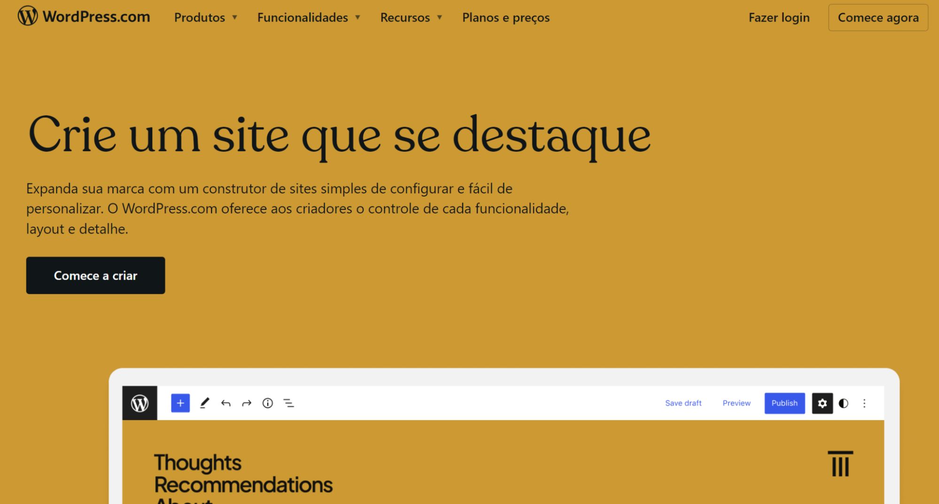939x504 pixels.
Task: Select the Thoughts heading in the demo page
Action: pos(198,462)
